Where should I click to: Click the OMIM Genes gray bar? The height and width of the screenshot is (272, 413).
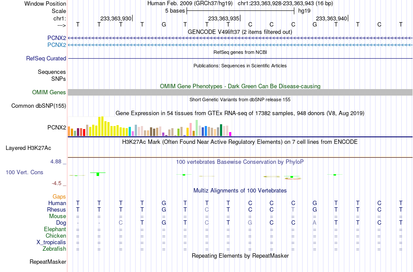pyautogui.click(x=240, y=92)
